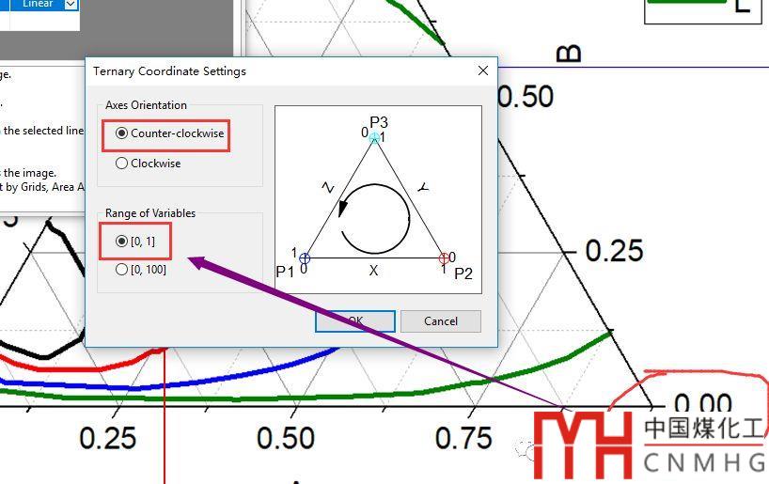This screenshot has width=769, height=484.
Task: Click the P1 vertex marker in preview
Action: click(x=305, y=258)
